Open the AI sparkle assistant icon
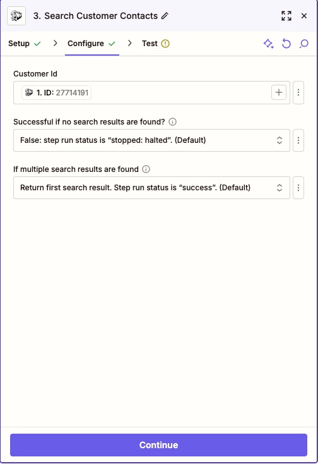318x464 pixels. pos(268,44)
